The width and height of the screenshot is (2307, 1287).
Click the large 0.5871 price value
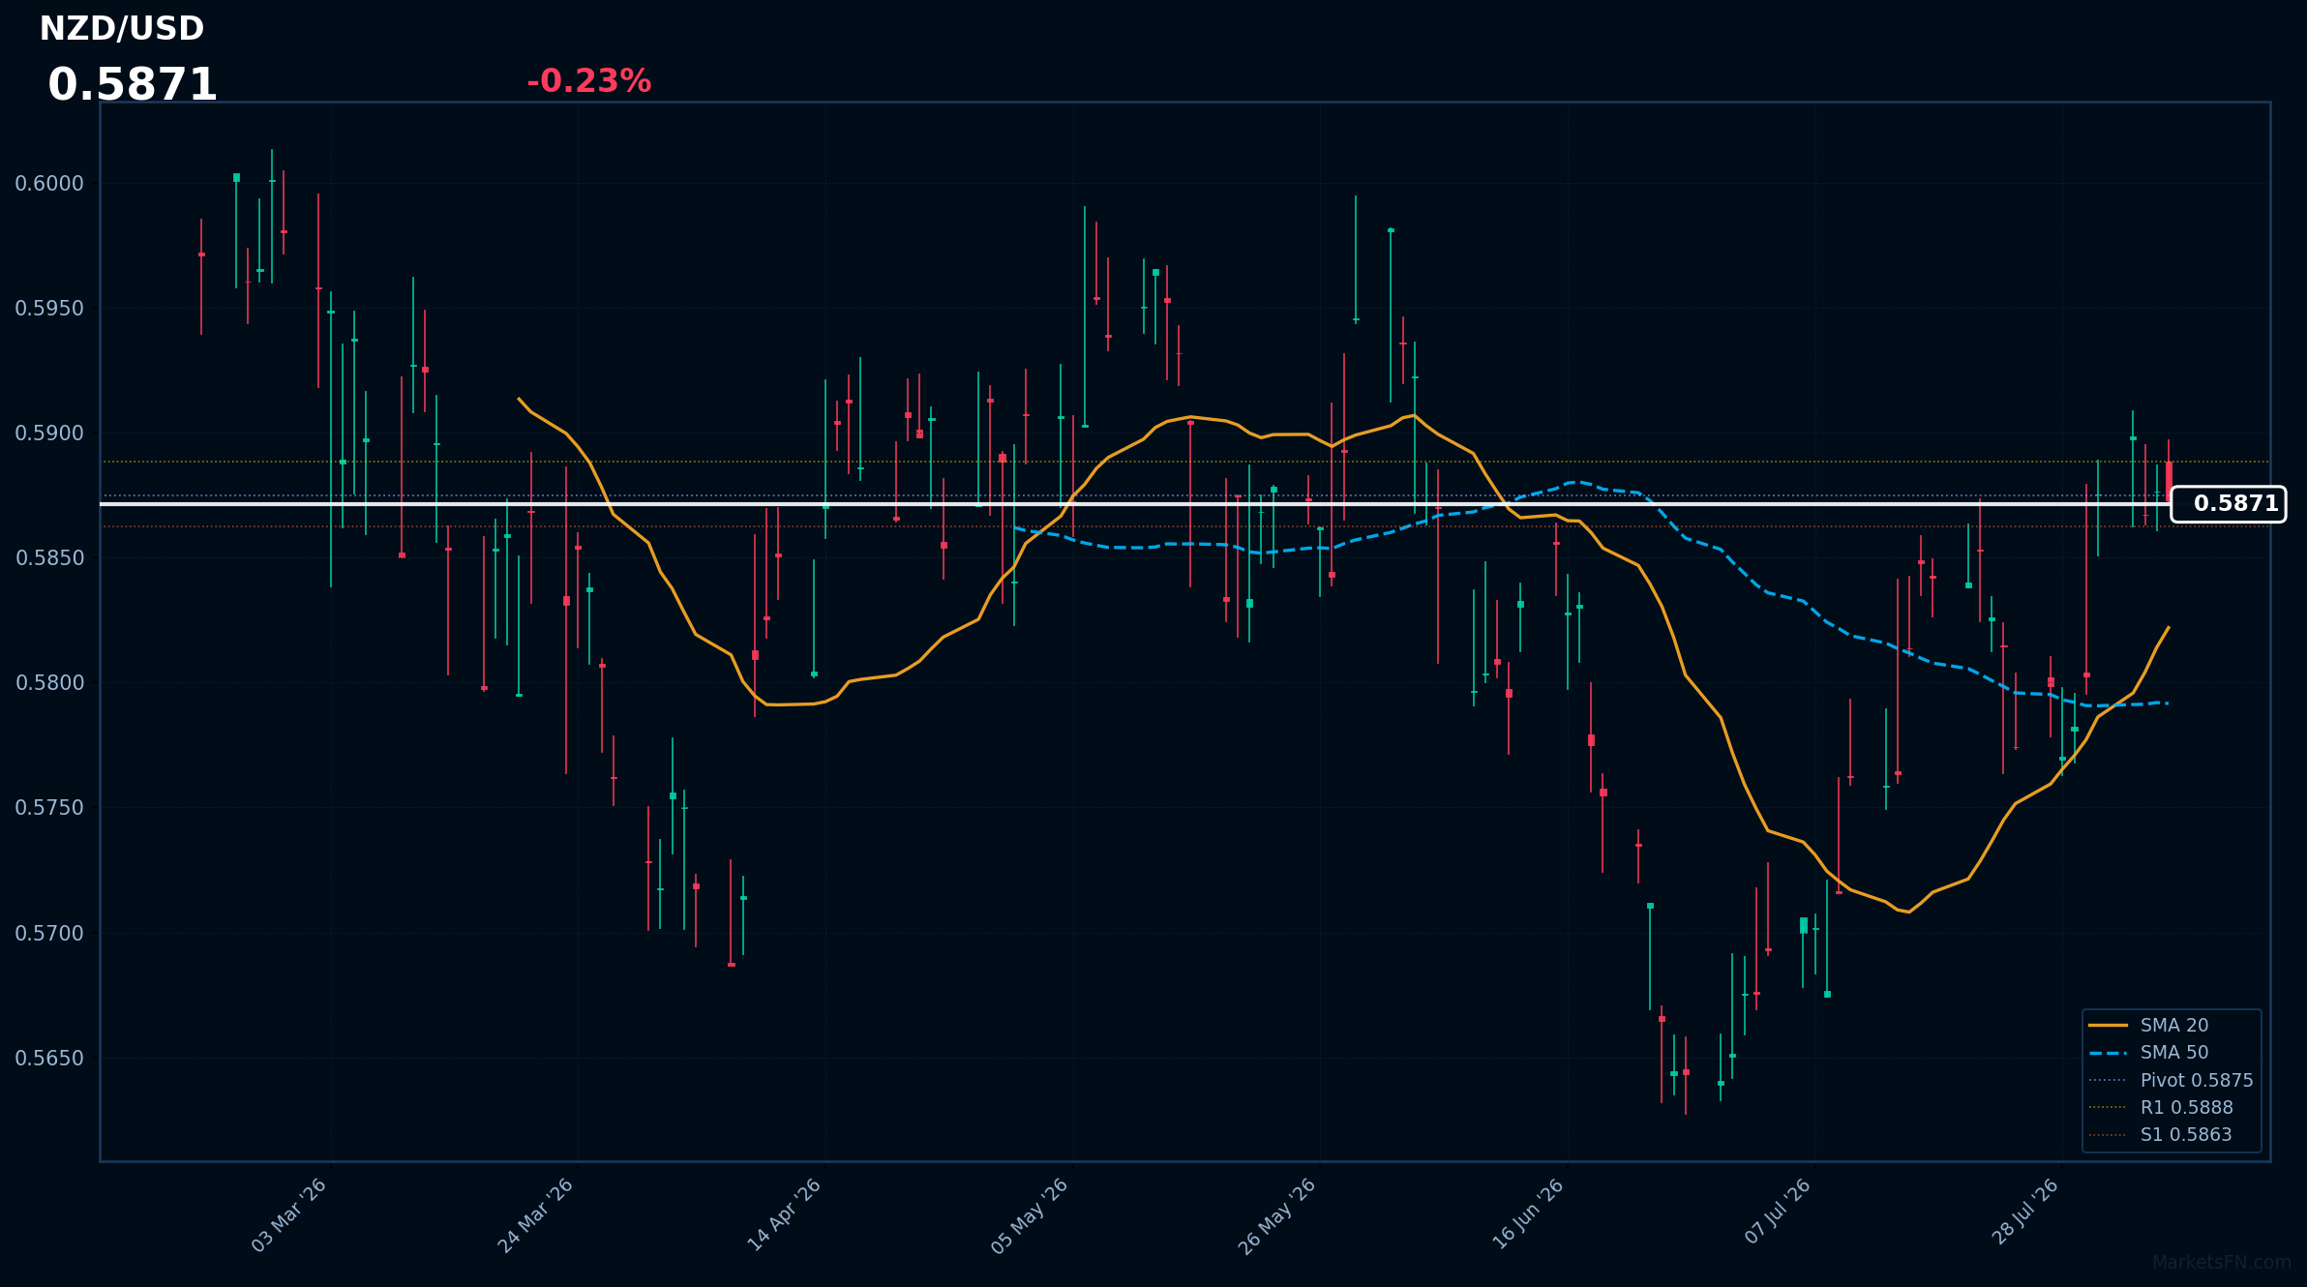(133, 85)
